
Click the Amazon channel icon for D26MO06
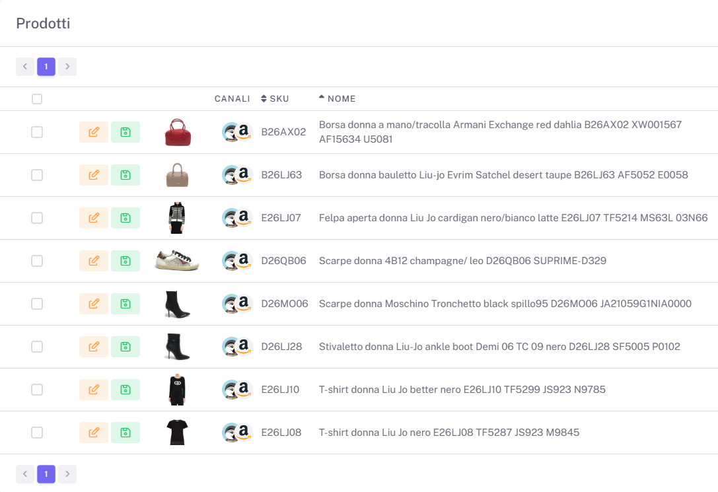coord(244,303)
